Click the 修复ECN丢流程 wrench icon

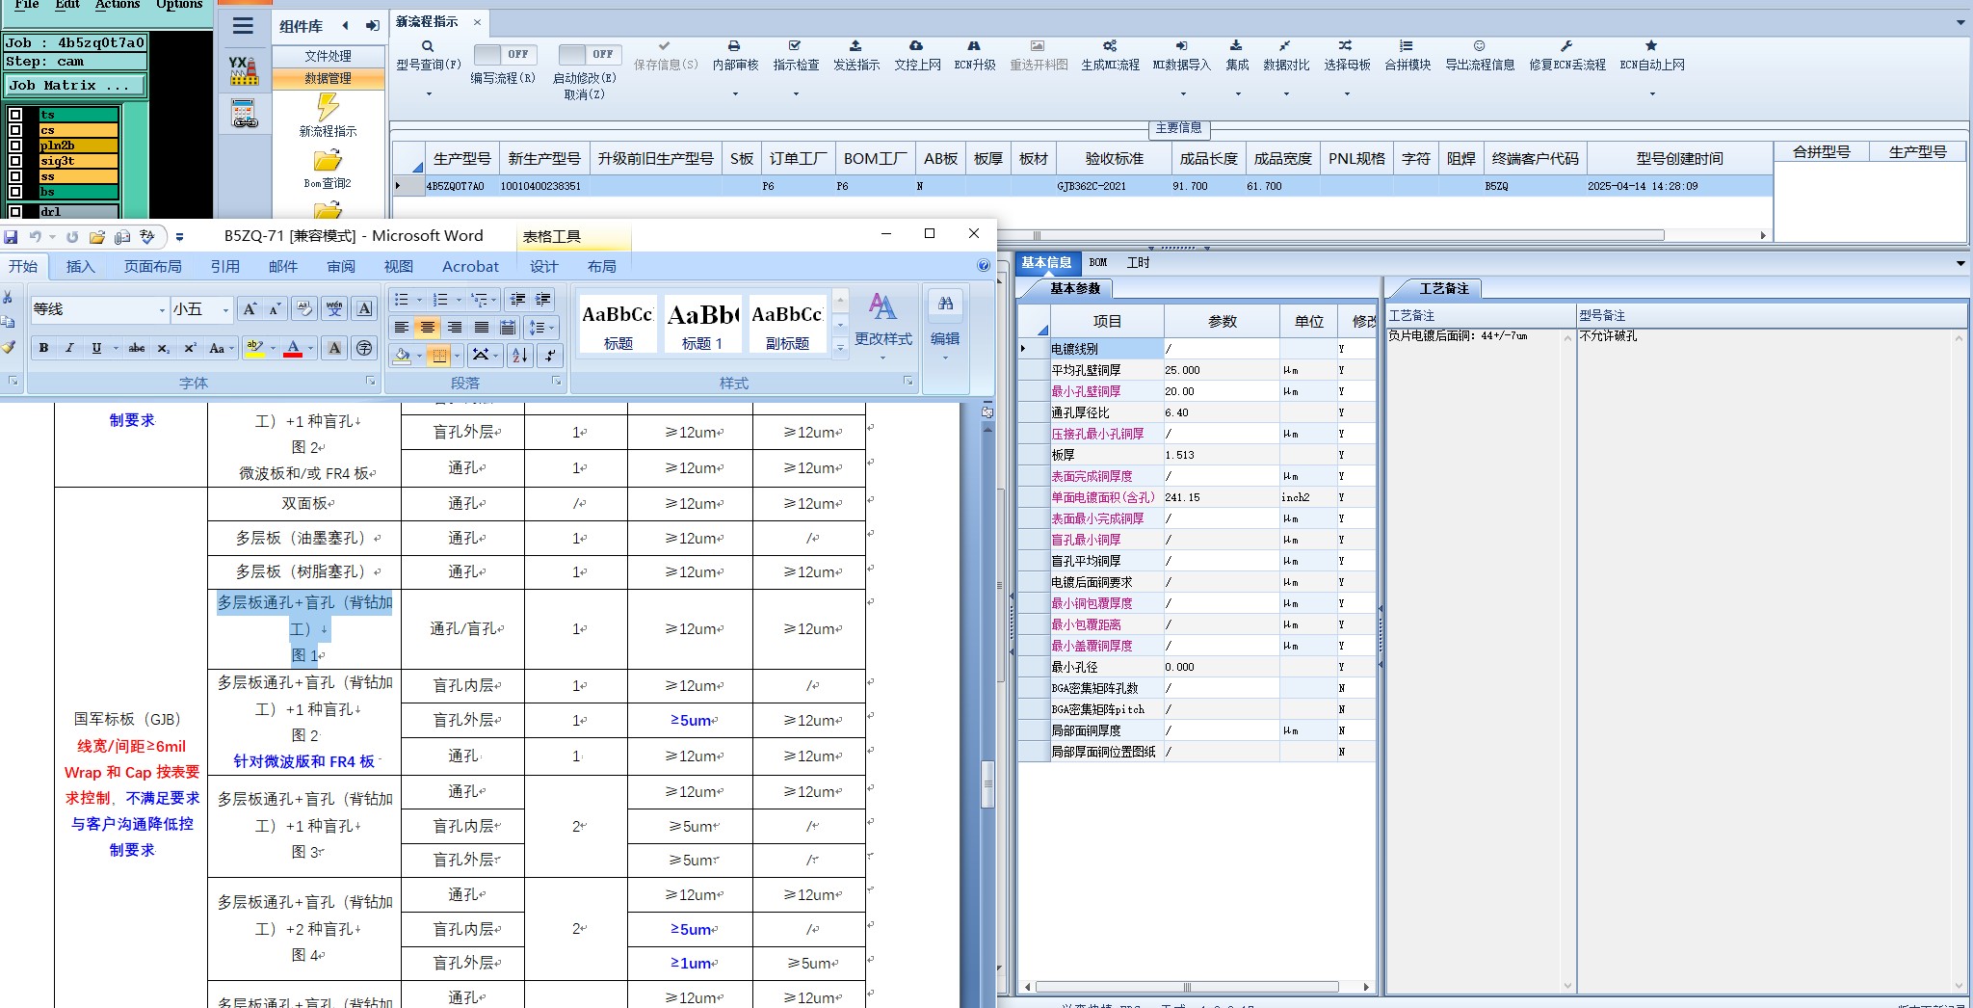point(1566,46)
